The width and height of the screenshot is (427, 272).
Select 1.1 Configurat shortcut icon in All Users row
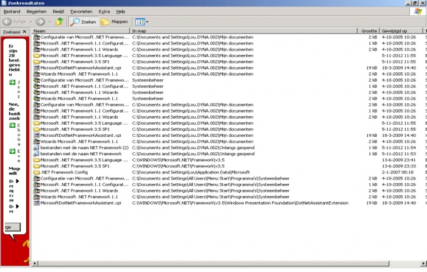pyautogui.click(x=36, y=184)
